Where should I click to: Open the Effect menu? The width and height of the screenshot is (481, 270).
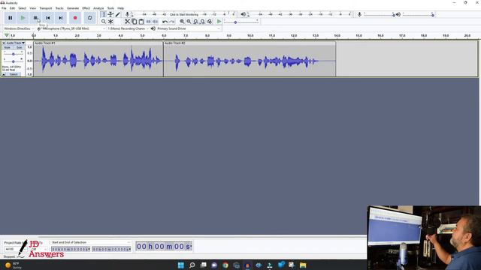(86, 8)
